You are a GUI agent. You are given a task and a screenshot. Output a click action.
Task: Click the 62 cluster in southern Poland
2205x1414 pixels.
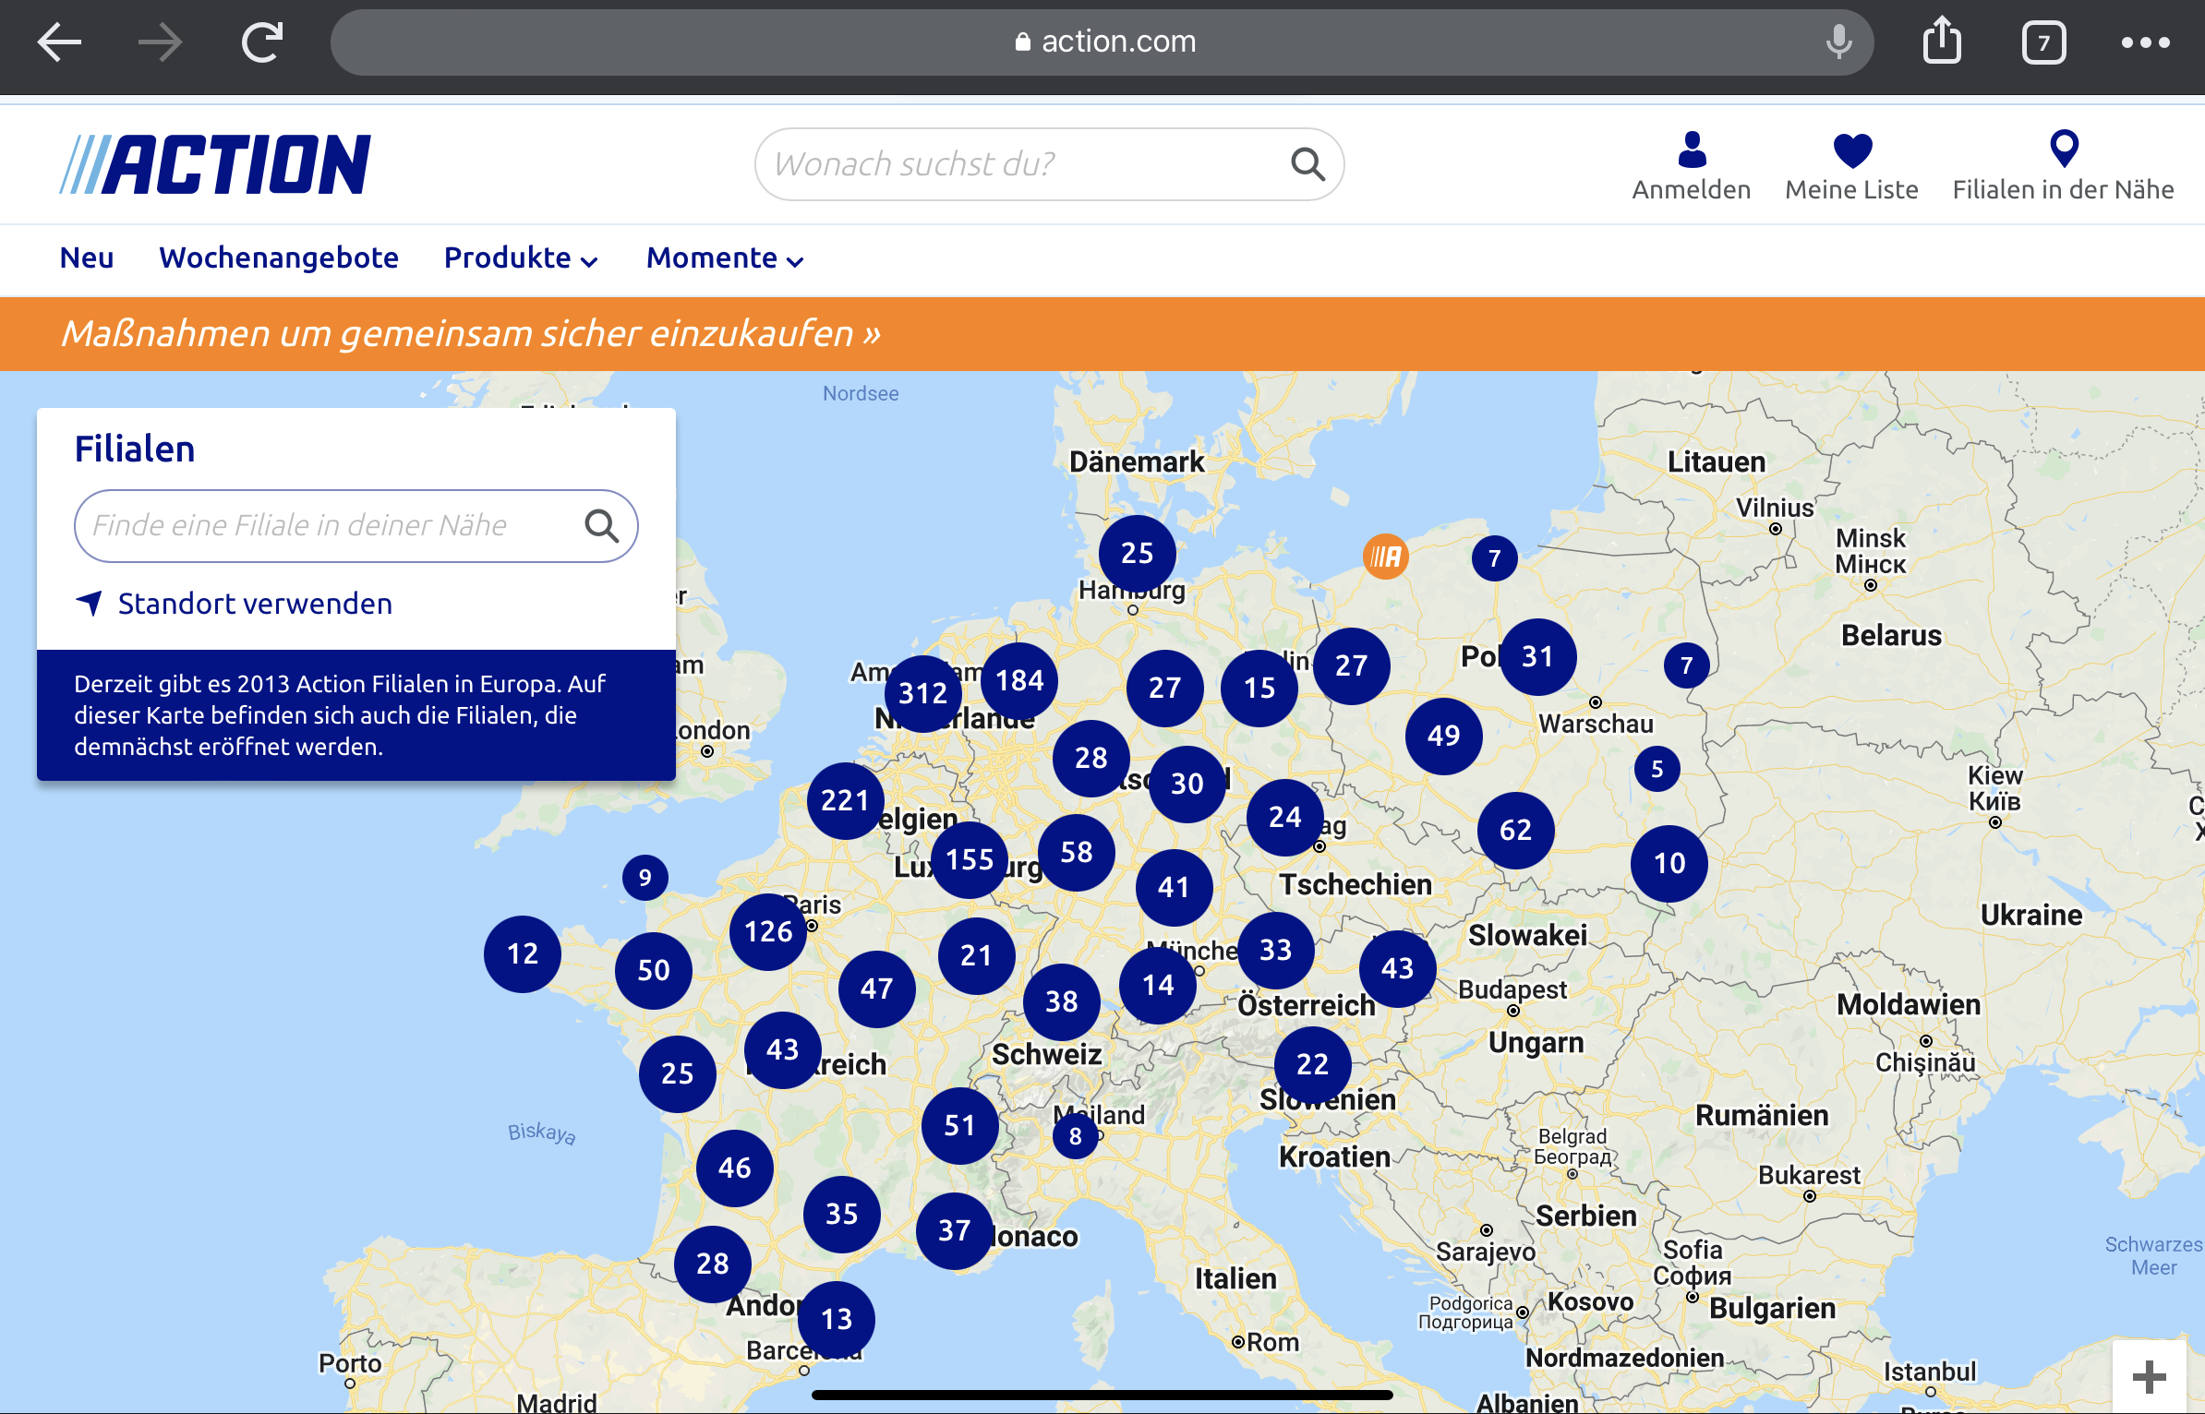1516,830
